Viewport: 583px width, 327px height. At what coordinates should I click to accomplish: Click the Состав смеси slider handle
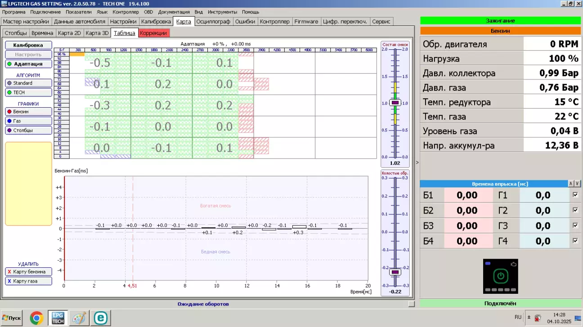(x=395, y=103)
